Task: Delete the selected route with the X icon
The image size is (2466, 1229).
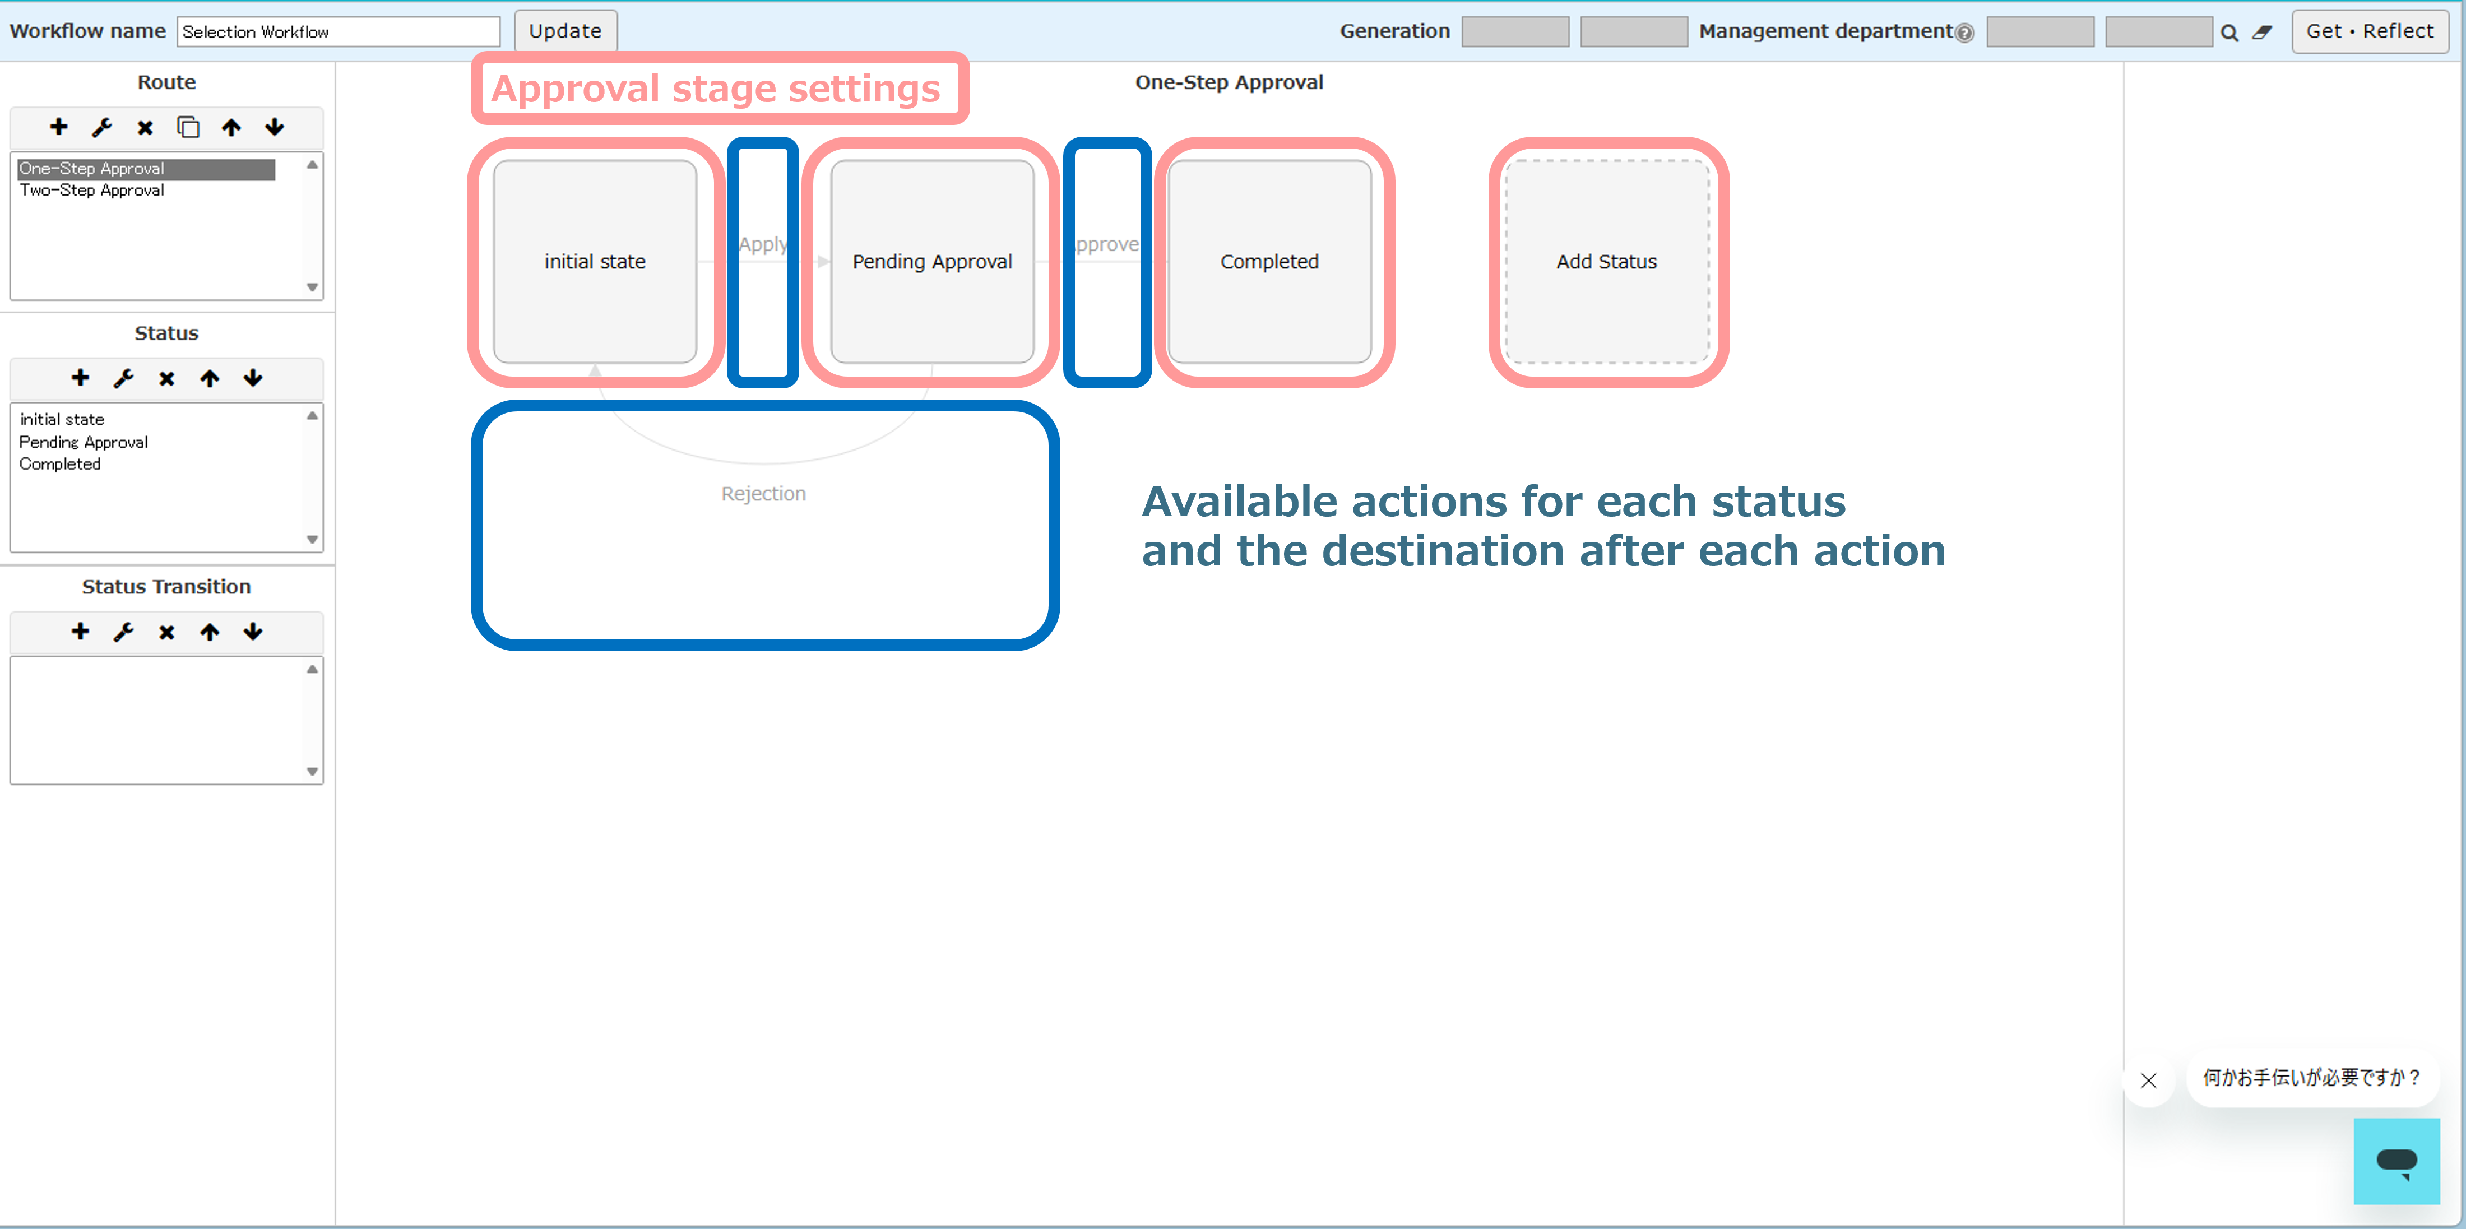Action: [x=145, y=127]
